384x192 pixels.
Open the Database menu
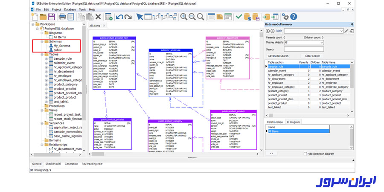click(70, 9)
